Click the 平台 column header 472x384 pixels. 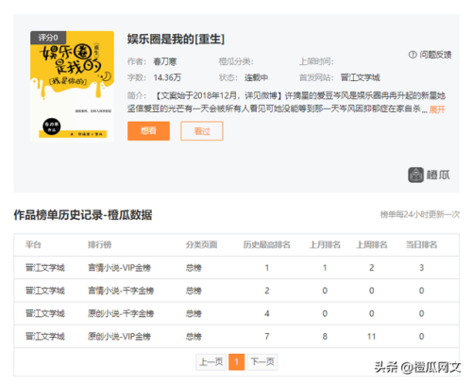pyautogui.click(x=33, y=244)
